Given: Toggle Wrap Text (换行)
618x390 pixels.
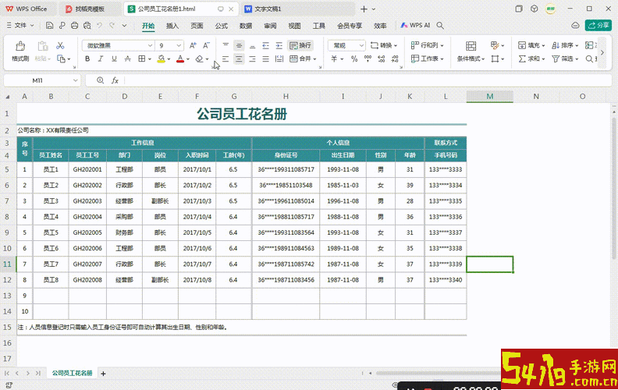Looking at the screenshot, I should coord(300,45).
